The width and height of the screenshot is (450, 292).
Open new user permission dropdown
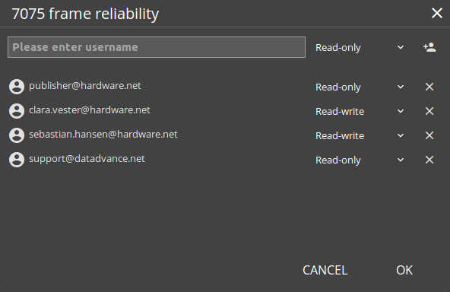click(x=360, y=47)
